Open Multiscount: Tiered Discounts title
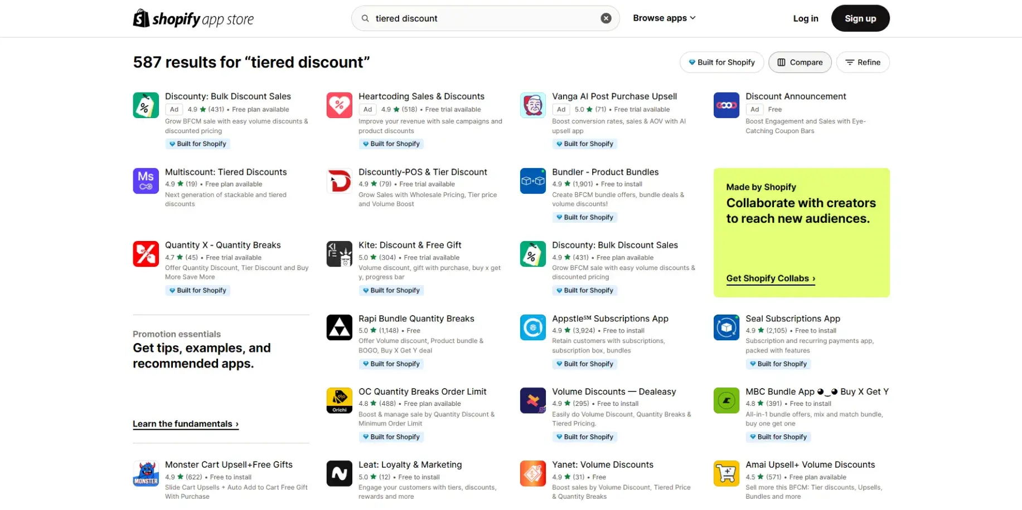 (226, 172)
